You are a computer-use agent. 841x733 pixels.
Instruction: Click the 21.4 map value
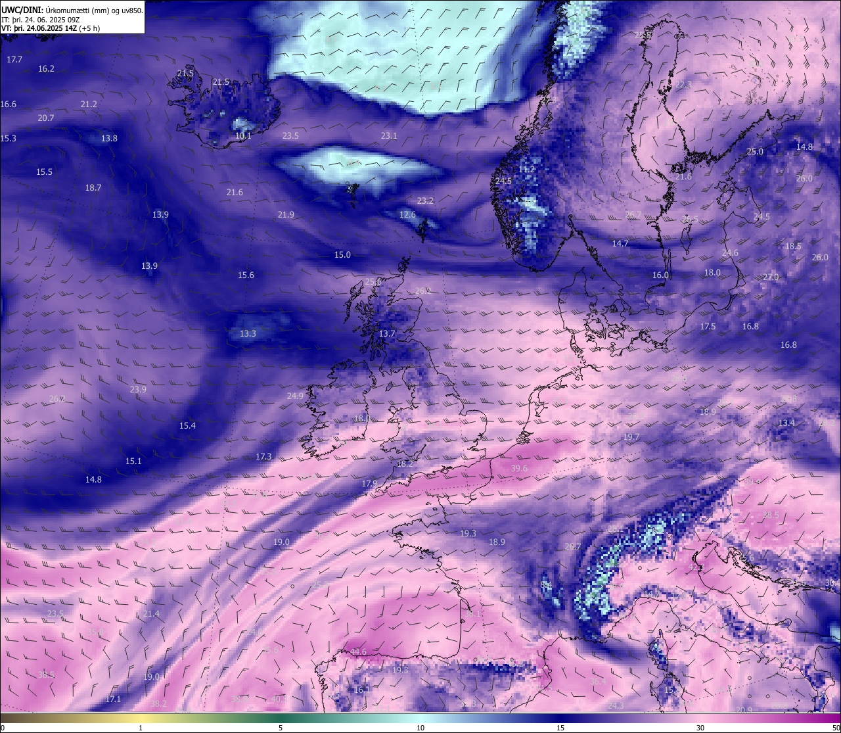151,614
